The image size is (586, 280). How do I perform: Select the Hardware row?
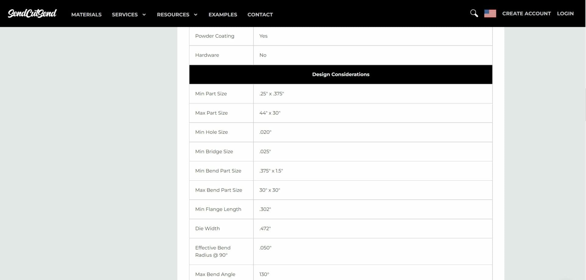click(x=207, y=55)
